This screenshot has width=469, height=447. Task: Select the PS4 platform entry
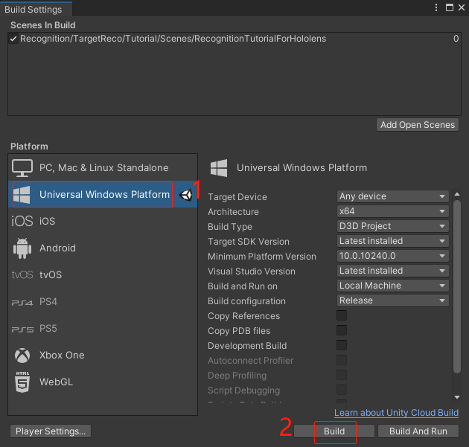[x=103, y=302]
